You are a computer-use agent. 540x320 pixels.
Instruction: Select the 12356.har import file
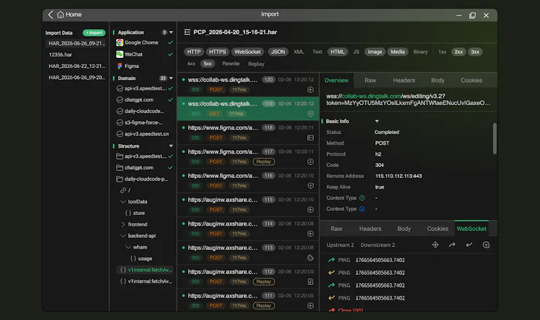click(60, 55)
